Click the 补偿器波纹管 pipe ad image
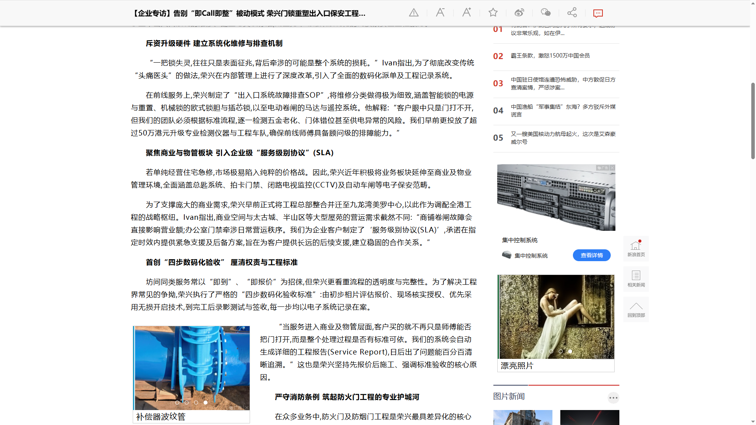 coord(192,368)
